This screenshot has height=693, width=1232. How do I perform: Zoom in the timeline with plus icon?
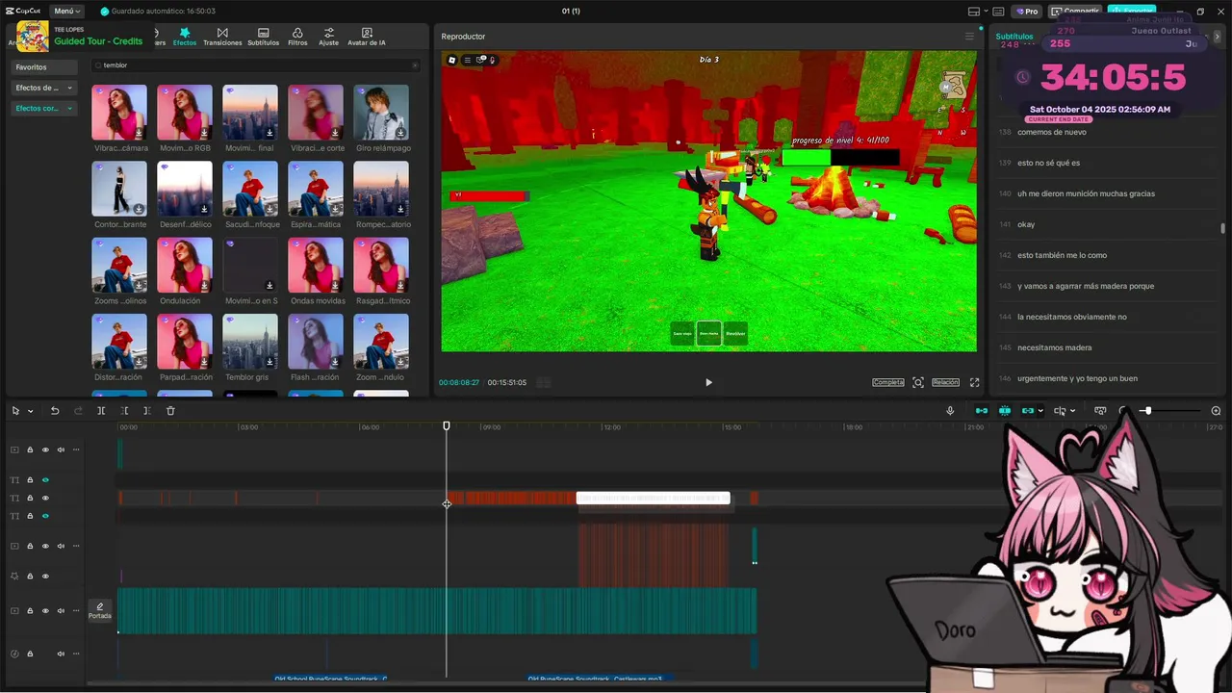click(x=1216, y=411)
